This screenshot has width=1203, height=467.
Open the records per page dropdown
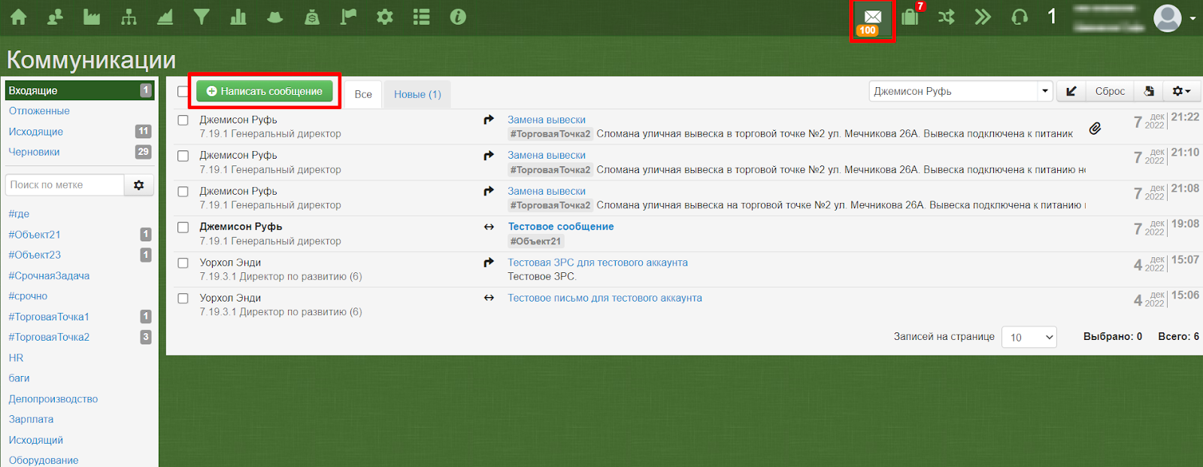click(1029, 337)
